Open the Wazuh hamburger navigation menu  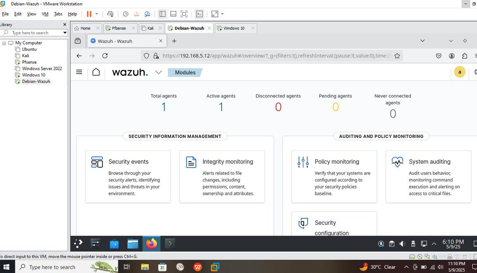(79, 72)
